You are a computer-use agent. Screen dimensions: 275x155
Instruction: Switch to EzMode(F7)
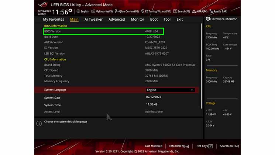click(179, 146)
